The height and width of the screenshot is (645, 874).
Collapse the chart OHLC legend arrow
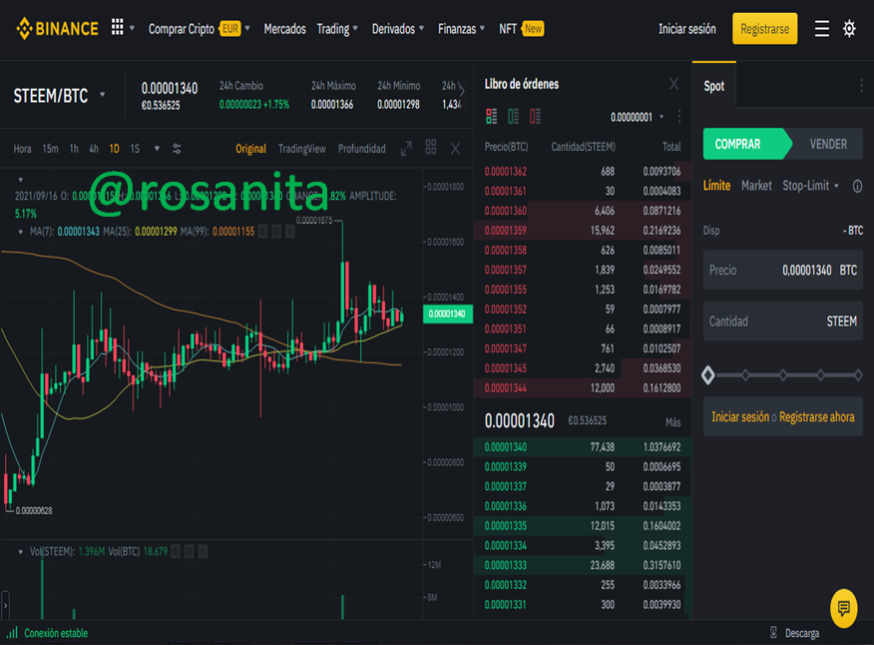(21, 180)
